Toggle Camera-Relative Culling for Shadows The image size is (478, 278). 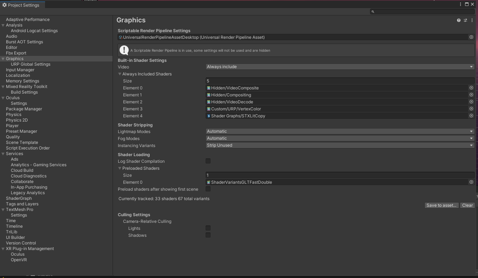click(208, 235)
